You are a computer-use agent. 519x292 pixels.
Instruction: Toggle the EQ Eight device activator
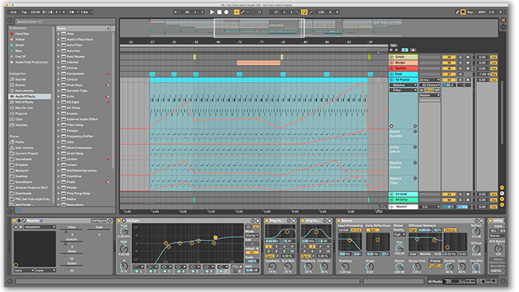pos(119,220)
